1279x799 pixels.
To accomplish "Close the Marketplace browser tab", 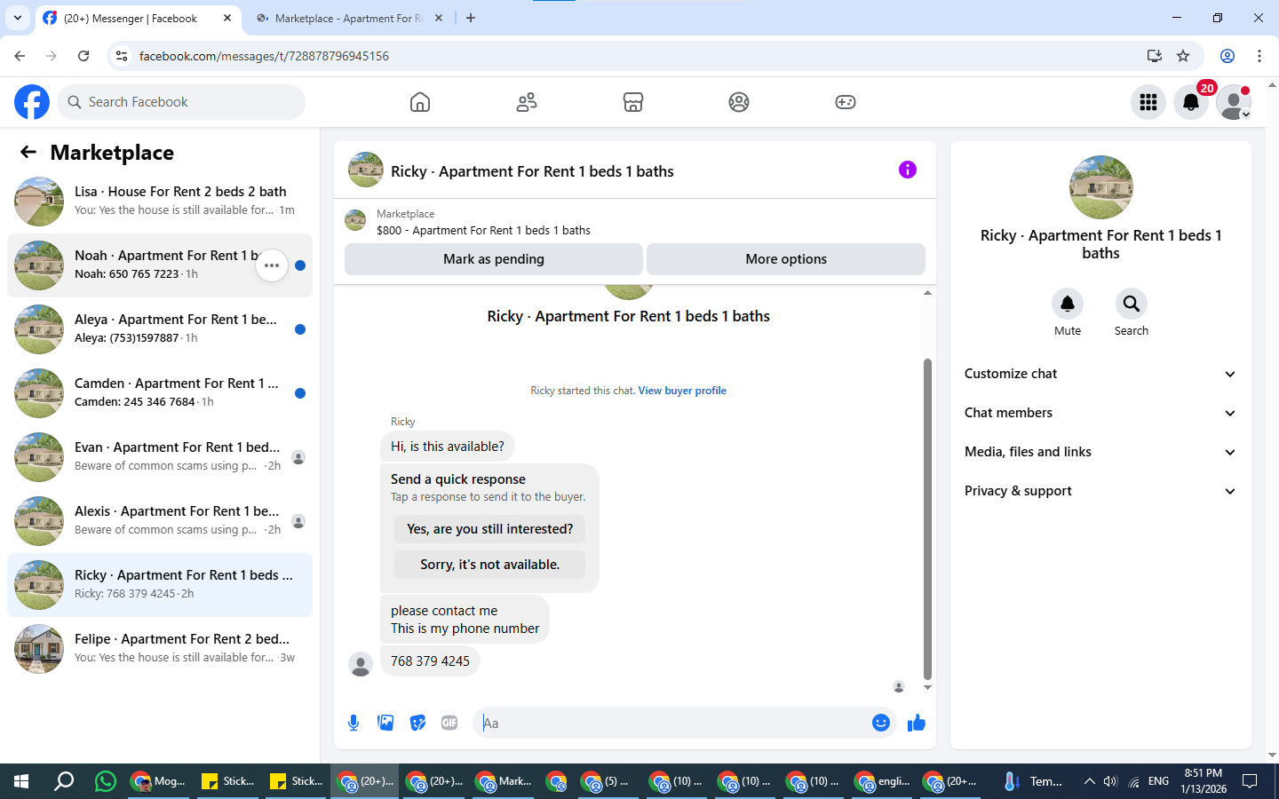I will point(439,18).
